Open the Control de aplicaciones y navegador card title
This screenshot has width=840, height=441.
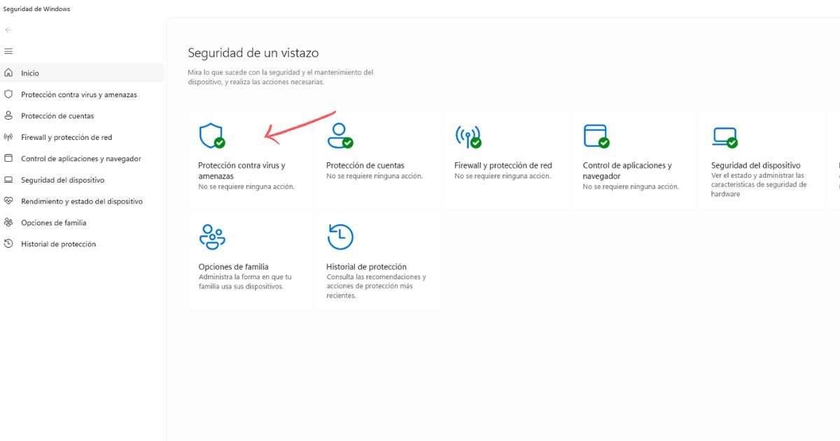click(627, 171)
